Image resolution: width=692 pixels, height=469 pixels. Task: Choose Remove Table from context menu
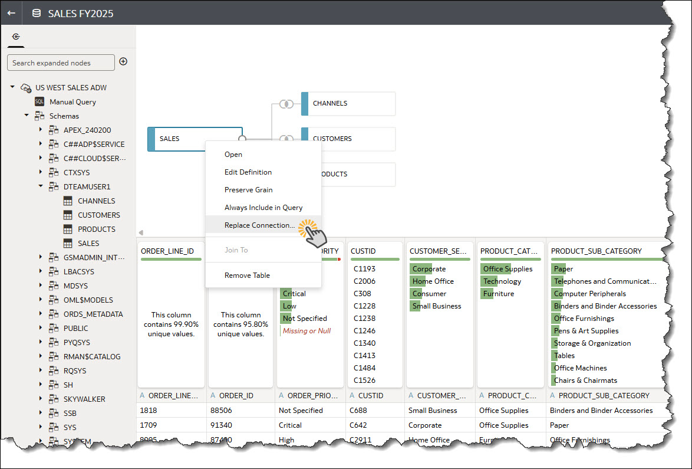pos(263,276)
